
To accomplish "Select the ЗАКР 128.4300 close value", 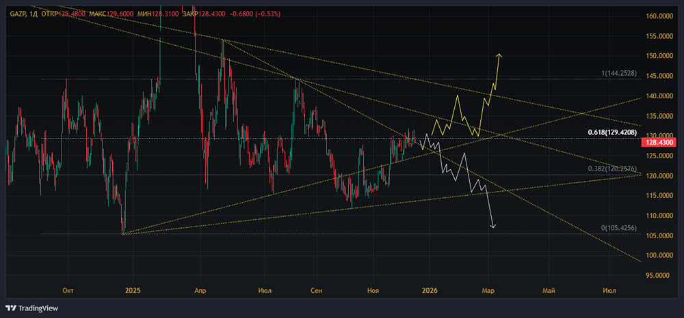I will click(204, 14).
